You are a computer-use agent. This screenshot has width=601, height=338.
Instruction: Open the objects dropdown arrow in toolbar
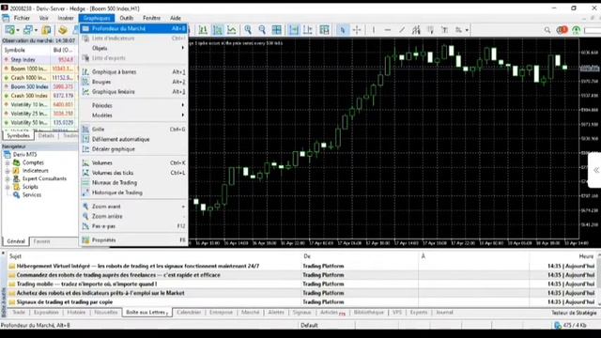coord(467,30)
